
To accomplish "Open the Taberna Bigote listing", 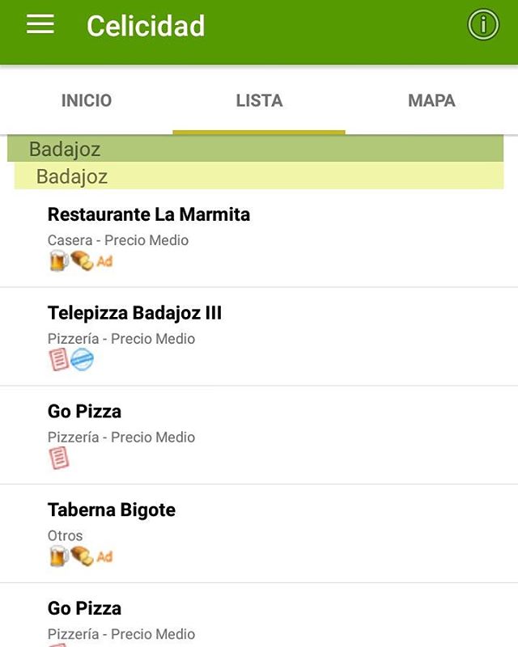I will tap(112, 510).
